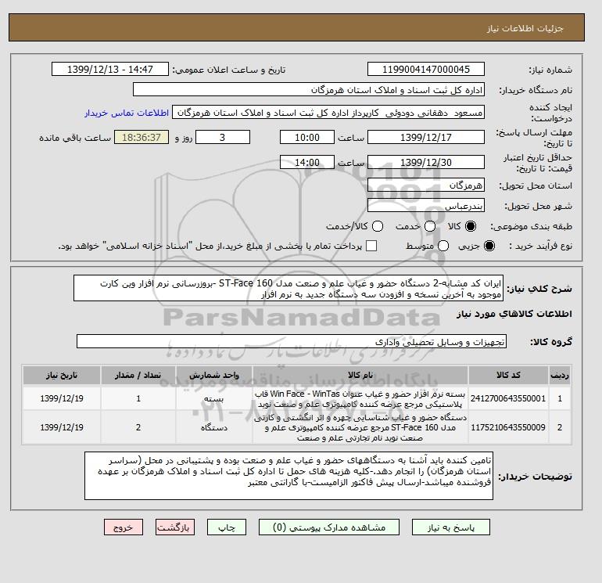This screenshot has height=583, width=602.
Task: Open مشاهده مدارک پیوستی (0) button
Action: (x=329, y=527)
